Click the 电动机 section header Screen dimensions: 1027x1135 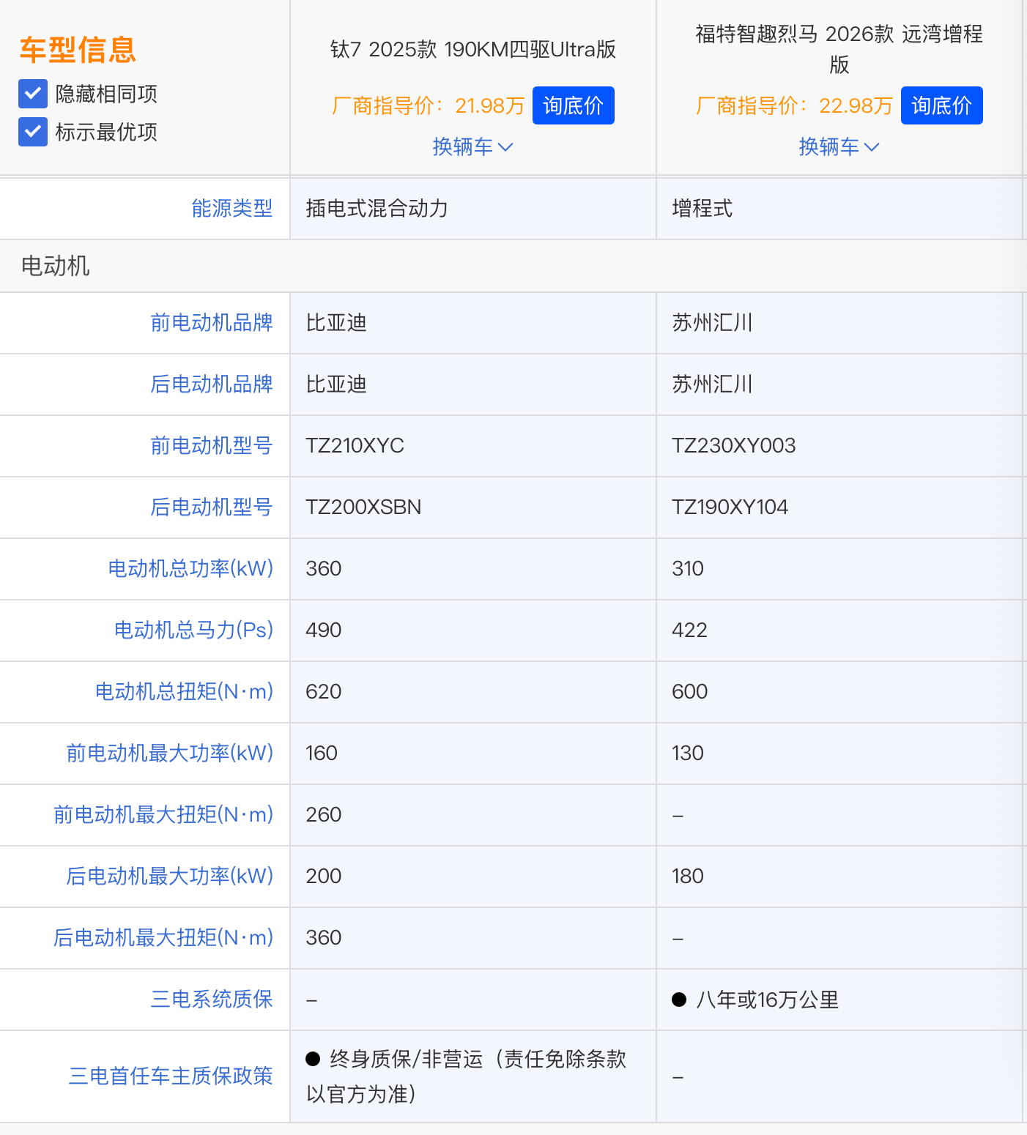click(55, 266)
